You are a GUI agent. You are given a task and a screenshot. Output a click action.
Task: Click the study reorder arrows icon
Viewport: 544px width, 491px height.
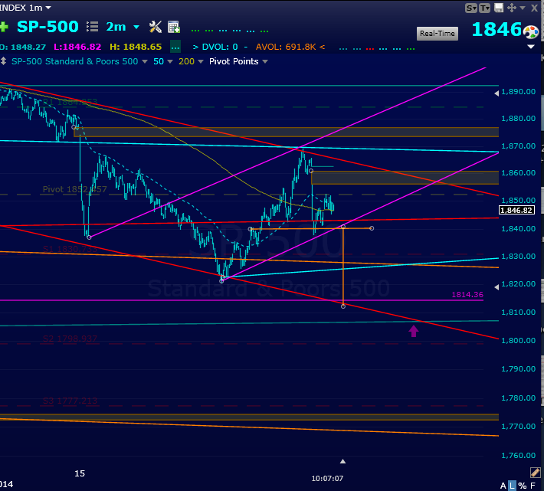coord(3,61)
